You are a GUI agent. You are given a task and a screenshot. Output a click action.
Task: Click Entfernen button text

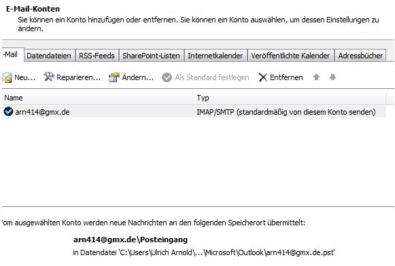(286, 77)
